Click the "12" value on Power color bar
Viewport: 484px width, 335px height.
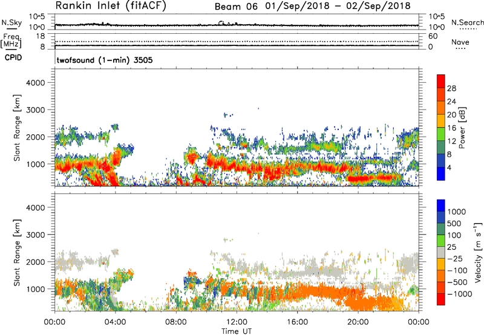pyautogui.click(x=451, y=141)
